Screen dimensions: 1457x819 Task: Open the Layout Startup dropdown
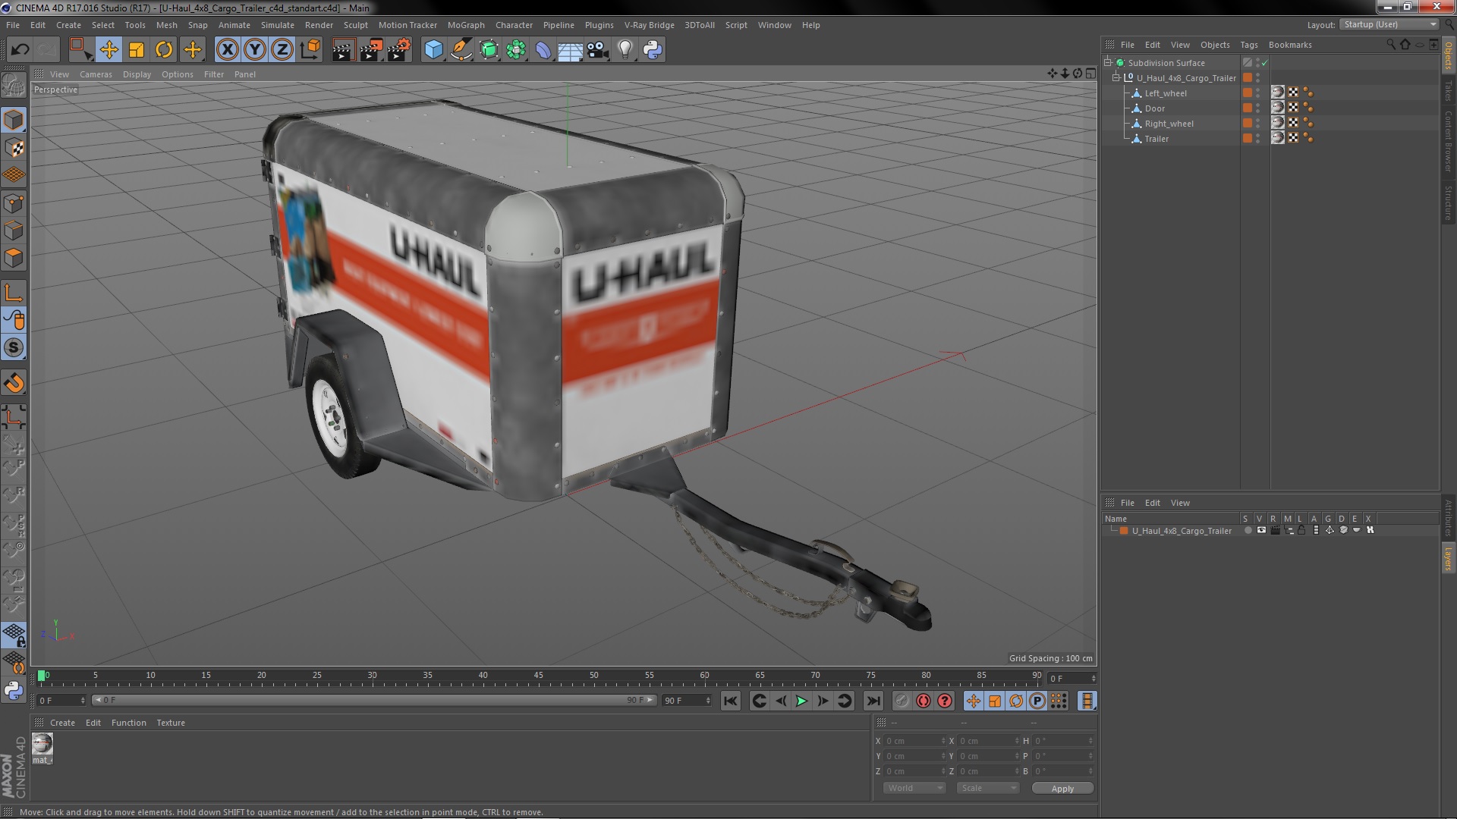pos(1389,25)
